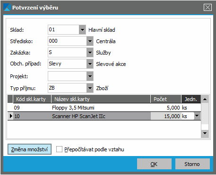Confirm with the OK button

click(154, 164)
